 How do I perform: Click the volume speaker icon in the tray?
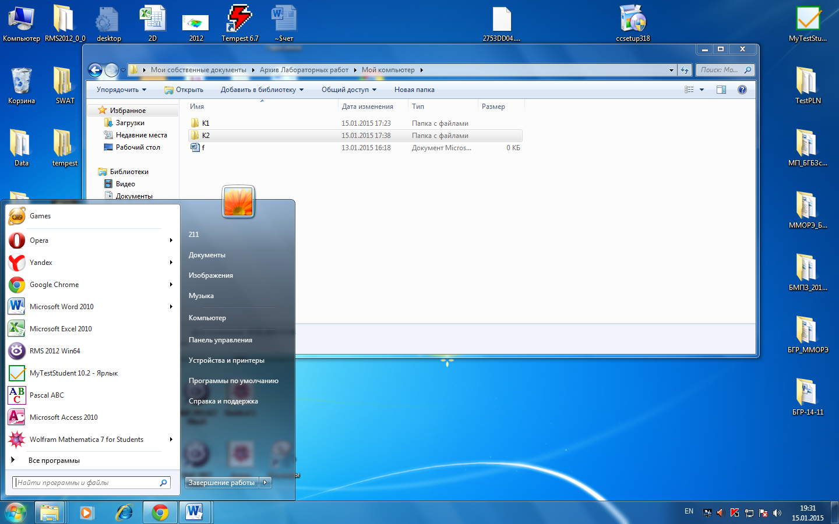pyautogui.click(x=777, y=513)
